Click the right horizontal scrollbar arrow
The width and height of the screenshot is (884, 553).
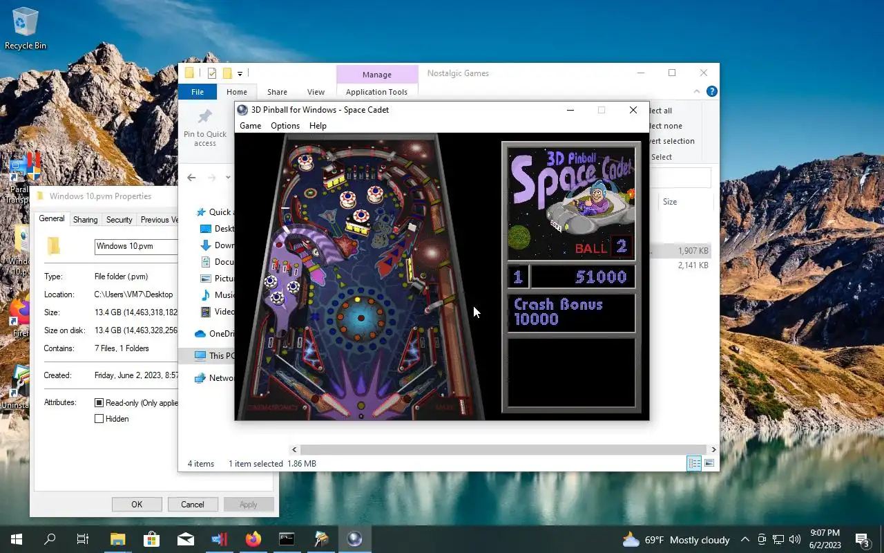coord(713,449)
